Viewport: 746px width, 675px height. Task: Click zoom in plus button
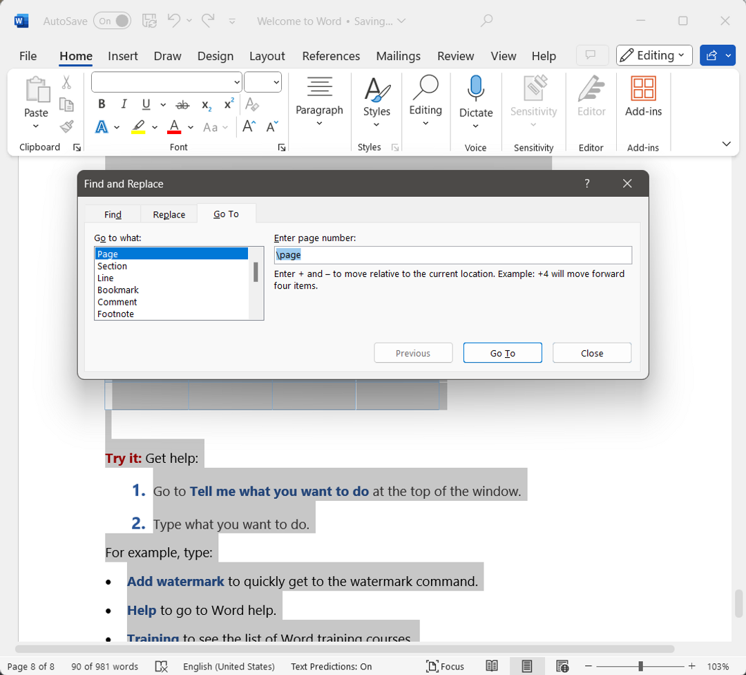[691, 666]
